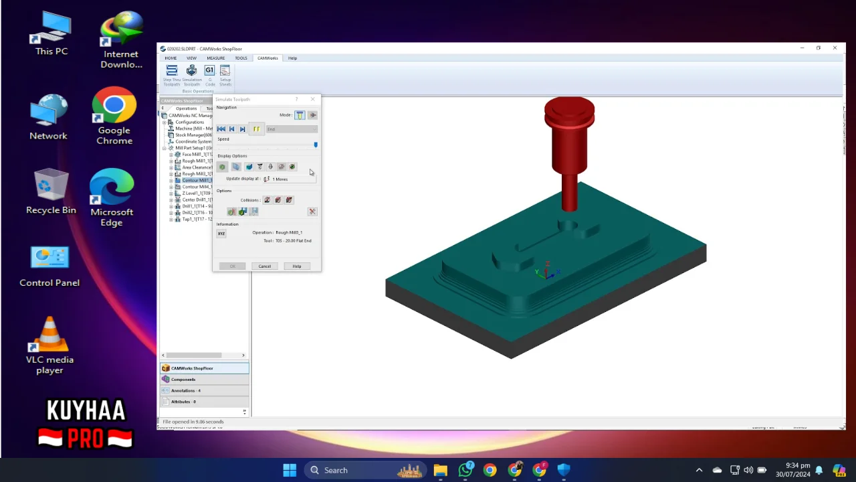Viewport: 856px width, 482px height.
Task: Toggle translucent target part display icon
Action: [x=236, y=167]
